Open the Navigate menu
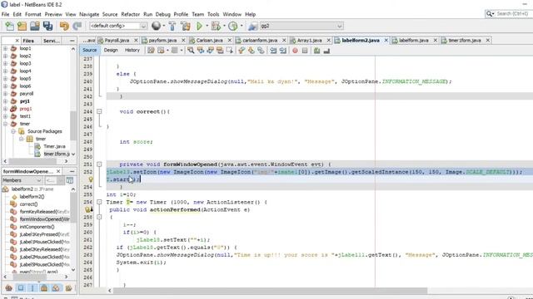The height and width of the screenshot is (299, 533). pyautogui.click(x=89, y=14)
